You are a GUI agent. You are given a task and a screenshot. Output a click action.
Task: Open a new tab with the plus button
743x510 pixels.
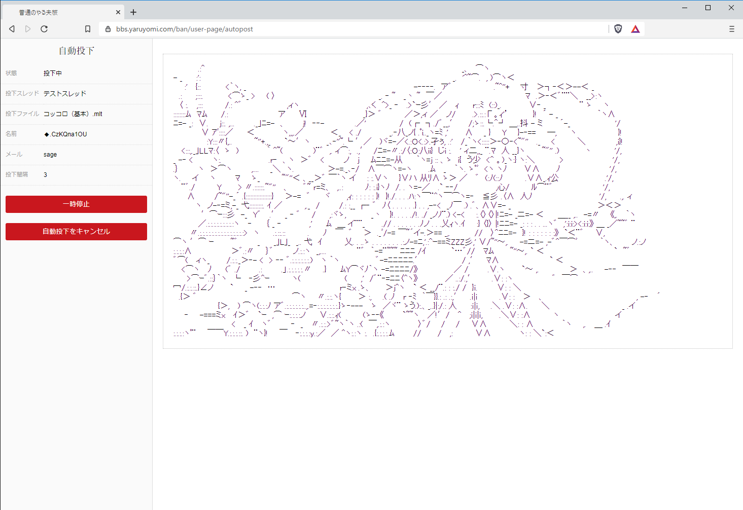click(x=133, y=12)
